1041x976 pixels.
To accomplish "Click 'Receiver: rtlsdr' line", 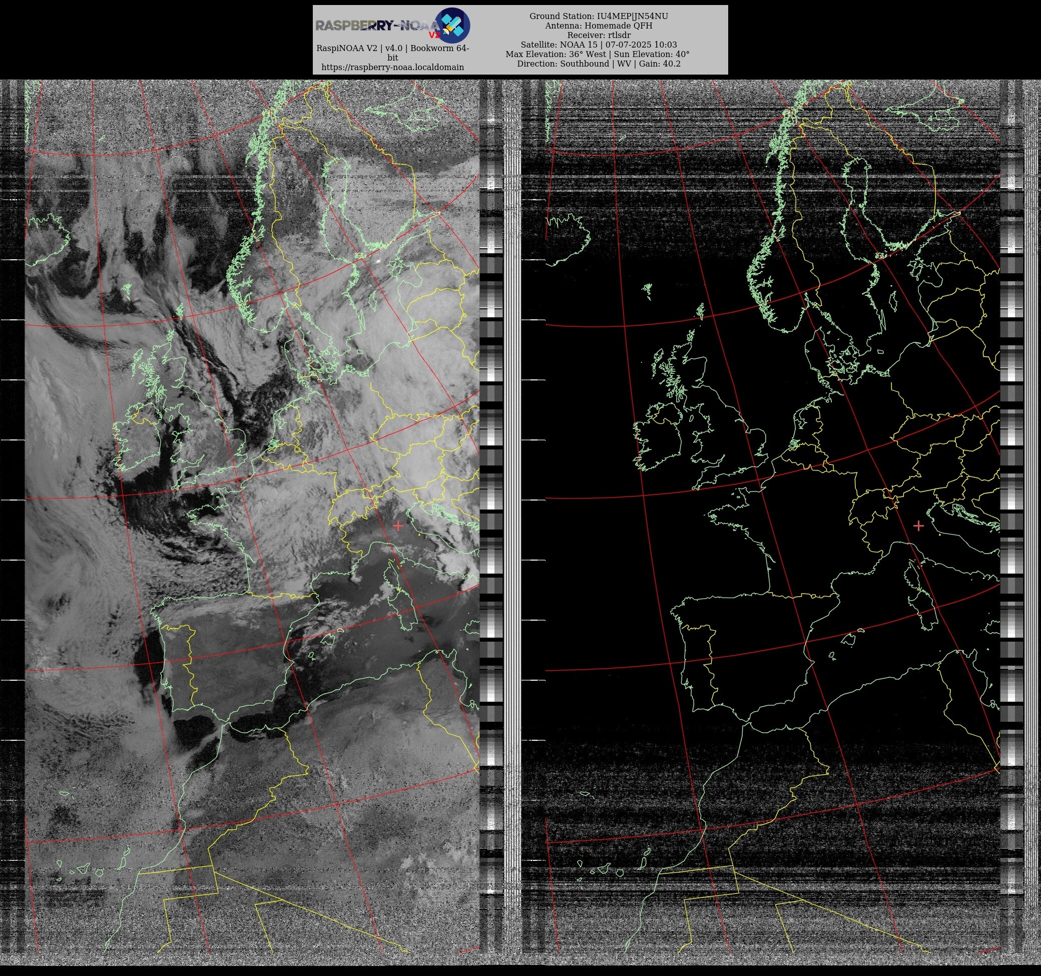I will (599, 35).
